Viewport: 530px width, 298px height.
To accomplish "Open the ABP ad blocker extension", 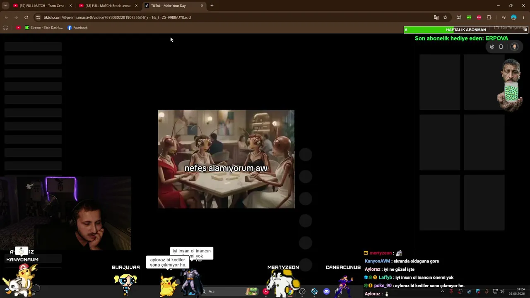I will tap(479, 17).
